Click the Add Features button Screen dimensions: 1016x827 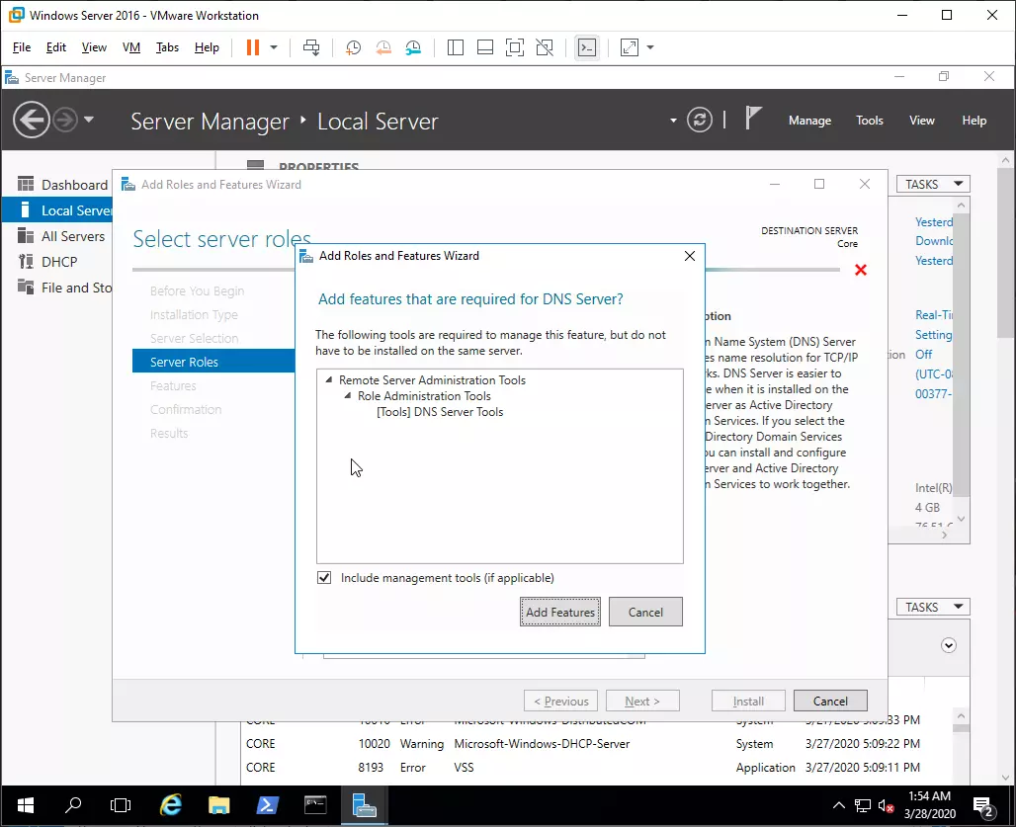point(559,612)
